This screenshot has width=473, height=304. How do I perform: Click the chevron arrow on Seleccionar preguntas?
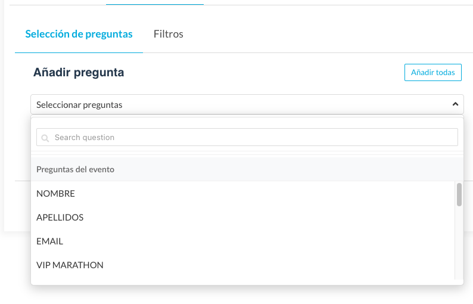pos(455,104)
